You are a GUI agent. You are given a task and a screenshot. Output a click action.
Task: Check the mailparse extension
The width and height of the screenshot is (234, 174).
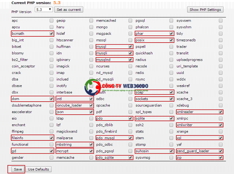pyautogui.click(x=91, y=138)
